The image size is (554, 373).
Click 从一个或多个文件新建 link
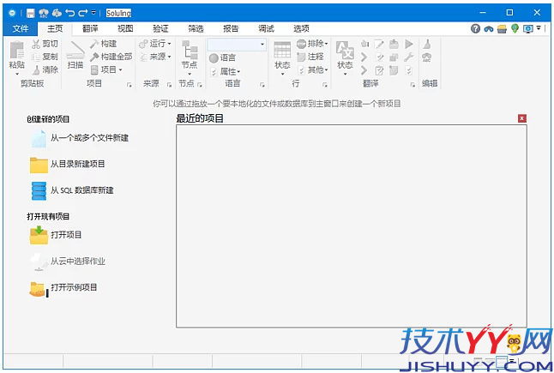[80, 138]
